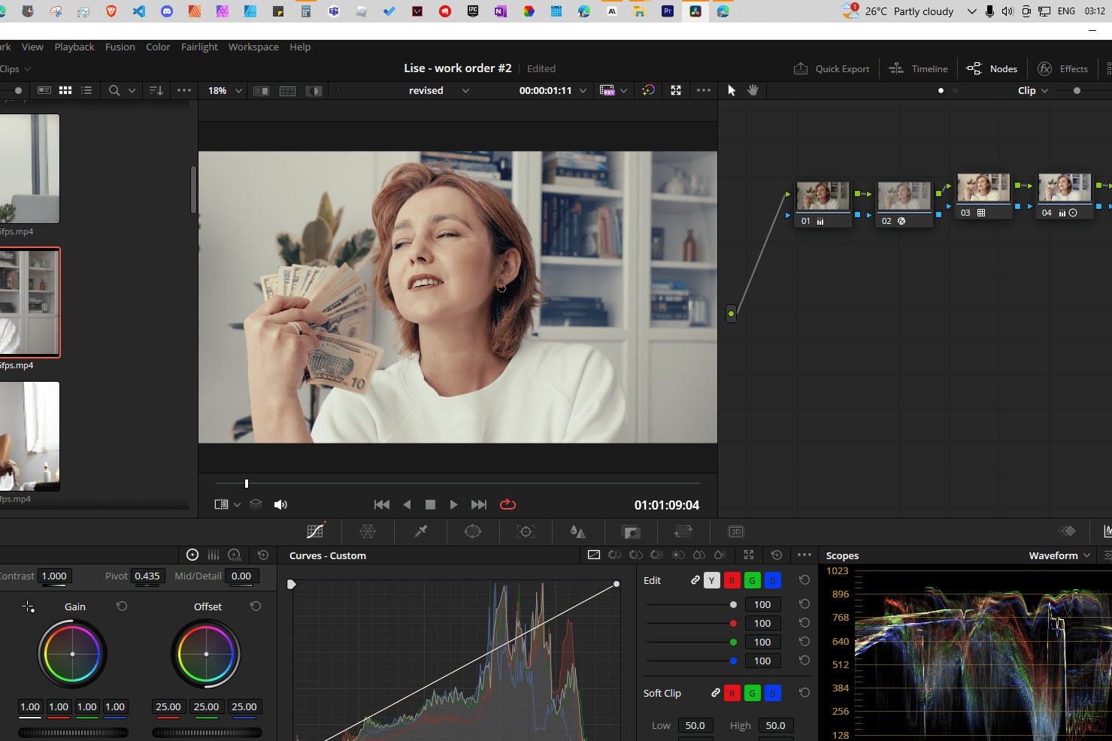The height and width of the screenshot is (741, 1112).
Task: Select the hand pan tool in node editor
Action: (x=753, y=90)
